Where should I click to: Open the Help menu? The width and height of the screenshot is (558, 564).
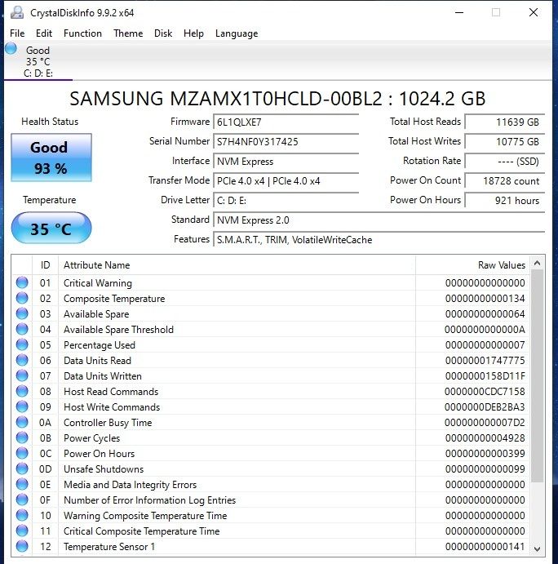[193, 33]
